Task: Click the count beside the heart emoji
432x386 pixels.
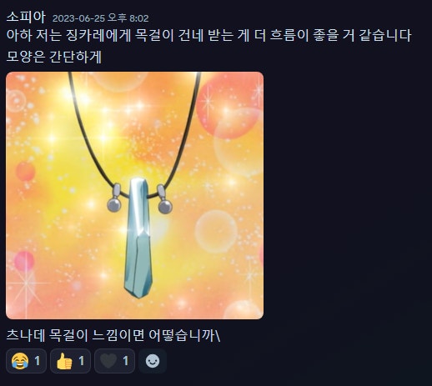Action: pyautogui.click(x=126, y=361)
